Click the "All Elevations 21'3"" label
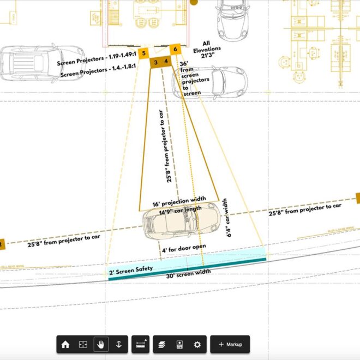 click(207, 49)
